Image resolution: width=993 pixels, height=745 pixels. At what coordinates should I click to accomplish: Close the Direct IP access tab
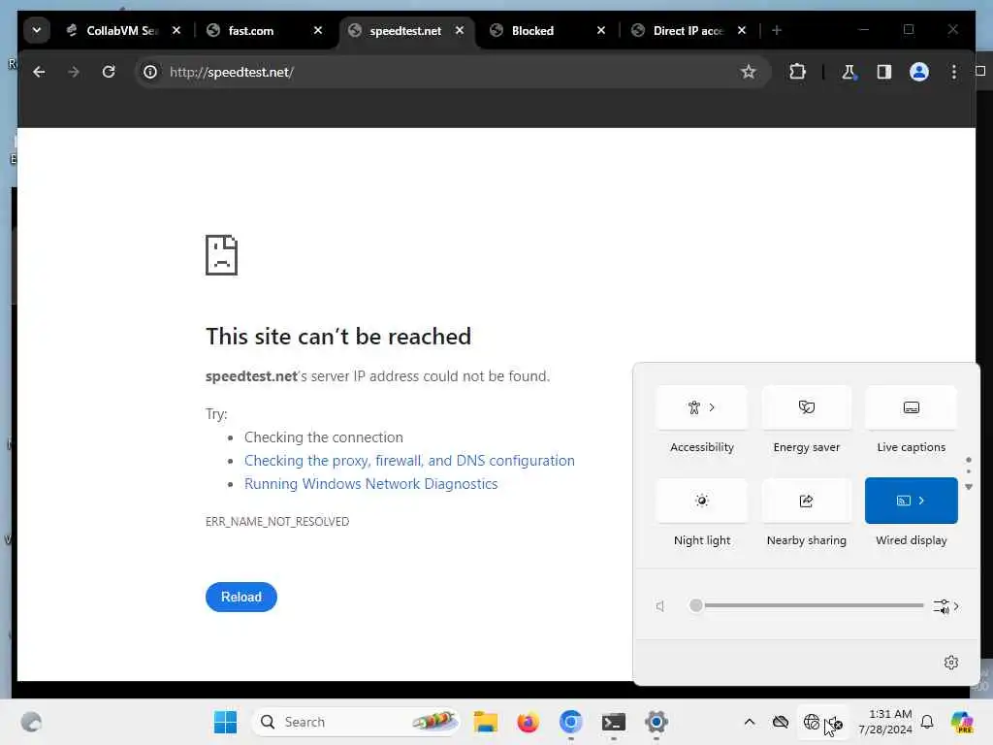(742, 30)
